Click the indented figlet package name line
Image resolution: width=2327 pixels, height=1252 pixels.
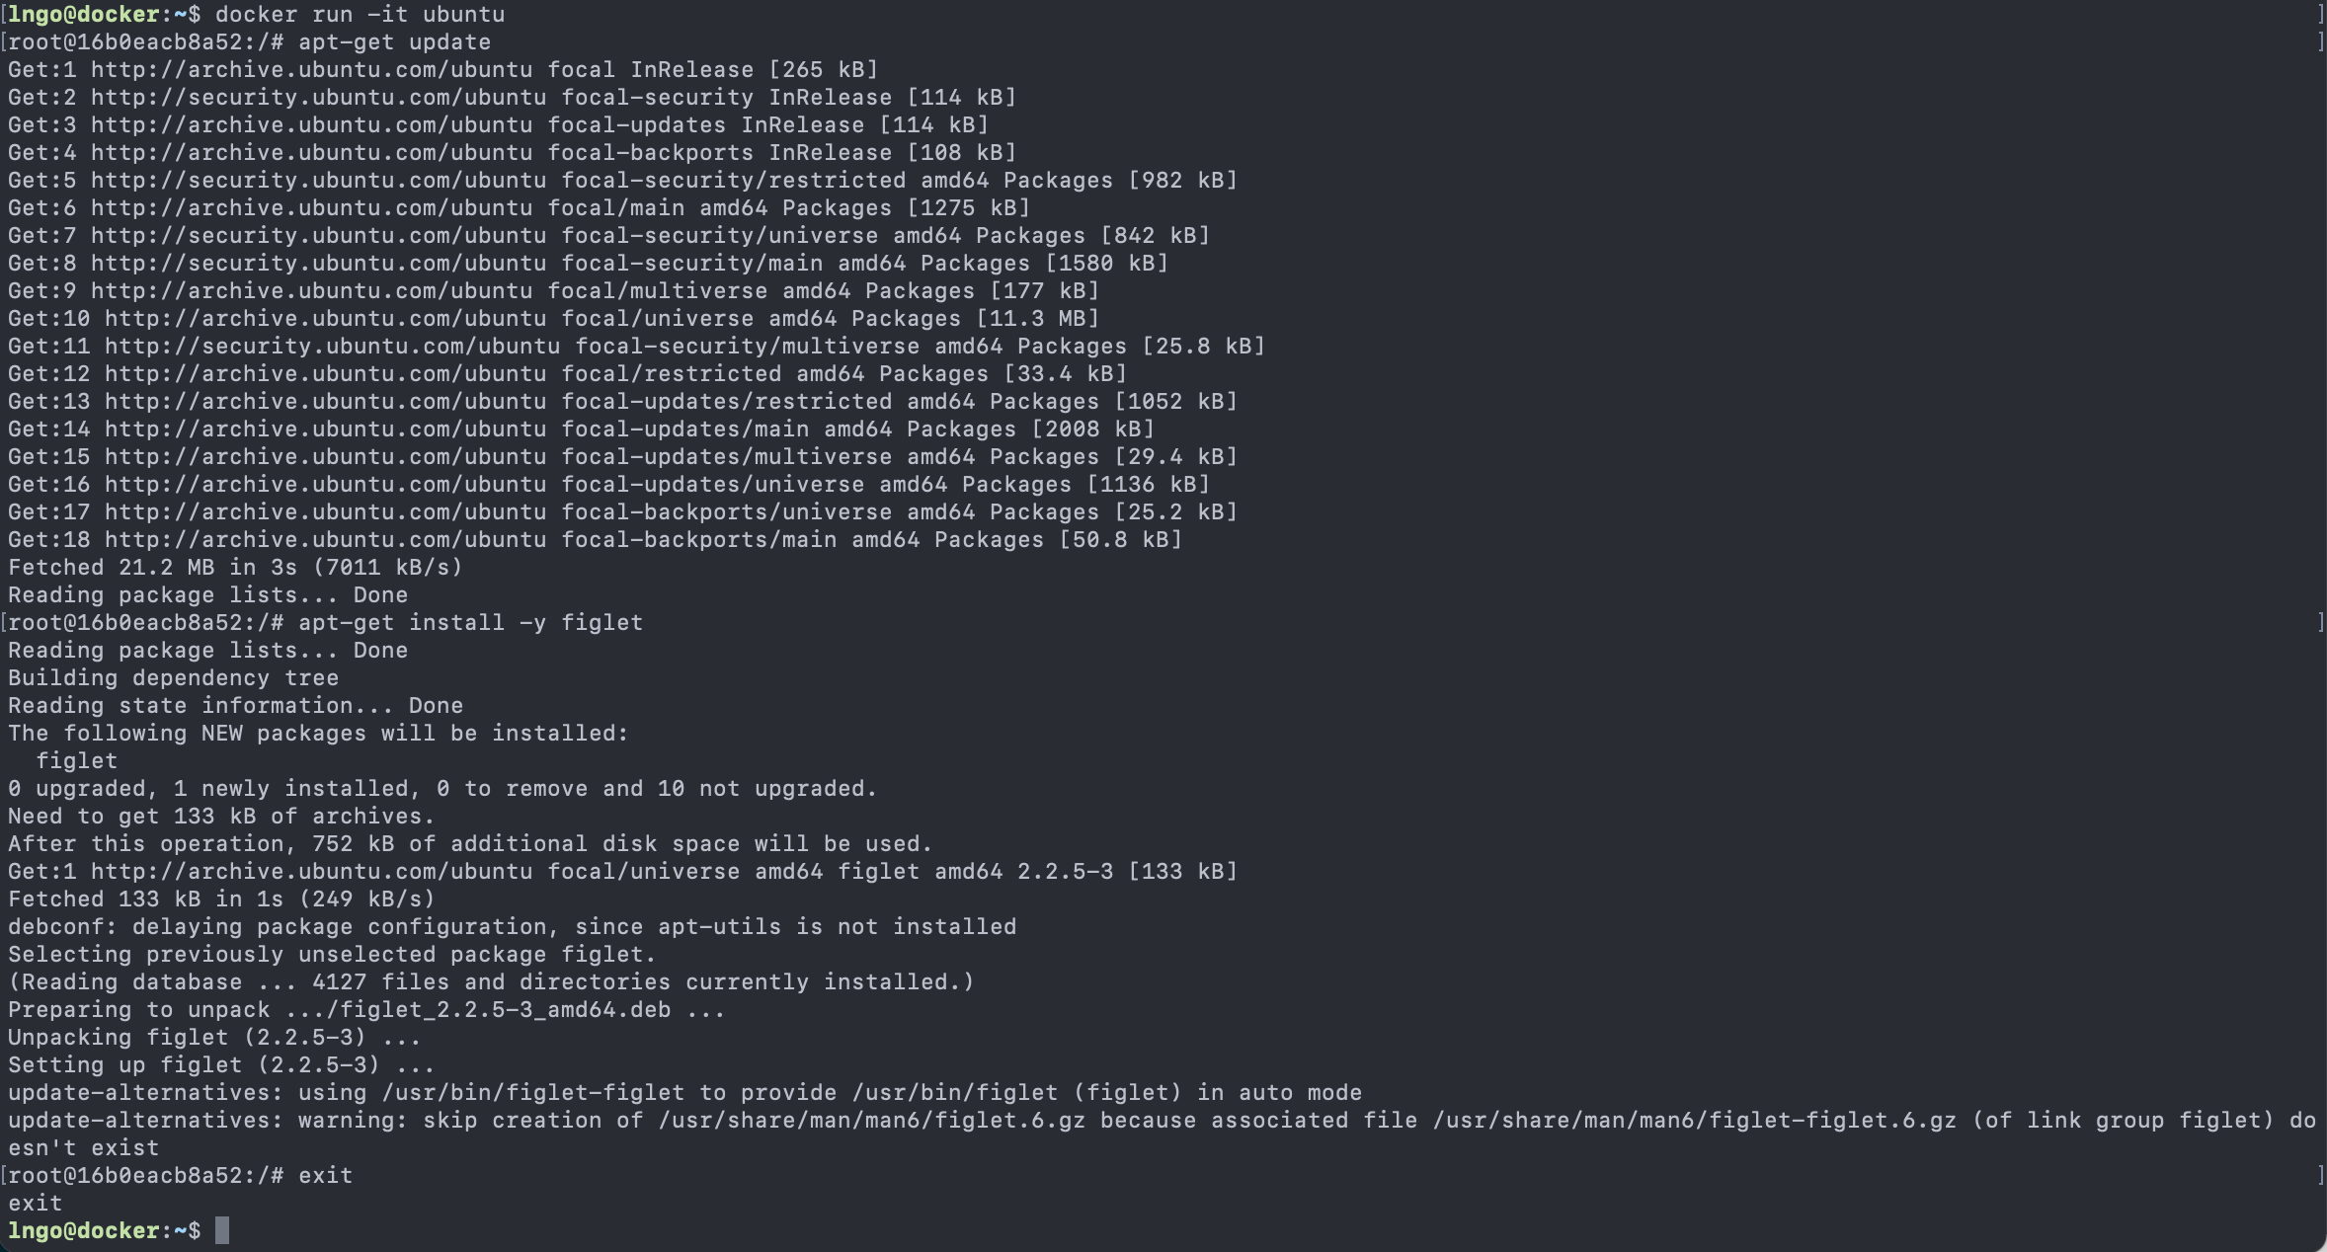[x=77, y=761]
